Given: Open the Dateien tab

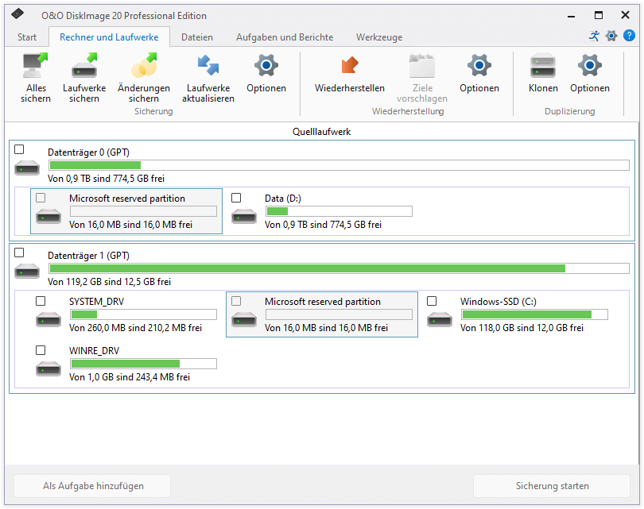Looking at the screenshot, I should tap(197, 37).
